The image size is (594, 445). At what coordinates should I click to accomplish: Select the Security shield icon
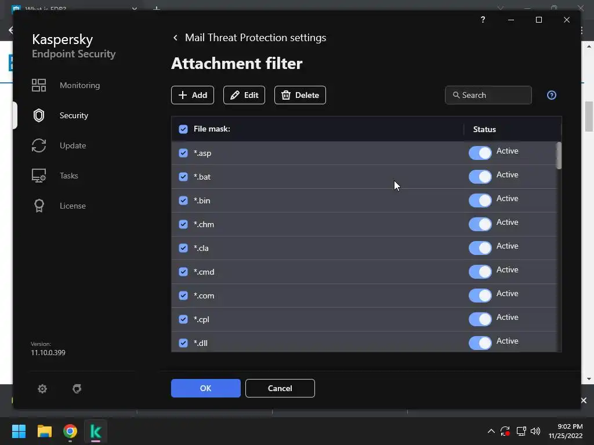(39, 115)
